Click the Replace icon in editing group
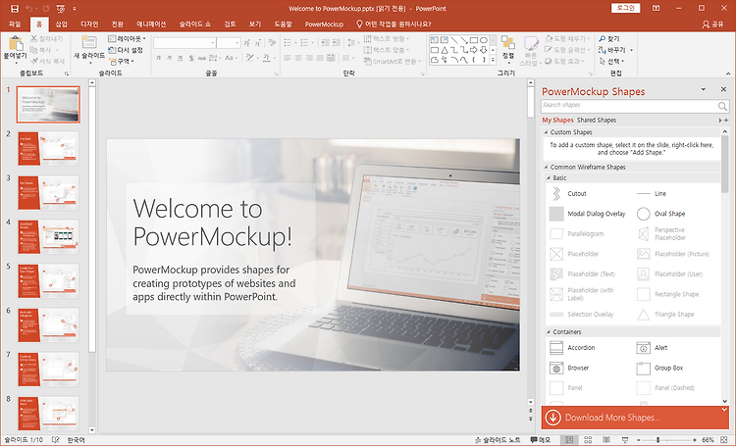Image resolution: width=736 pixels, height=446 pixels. (603, 50)
